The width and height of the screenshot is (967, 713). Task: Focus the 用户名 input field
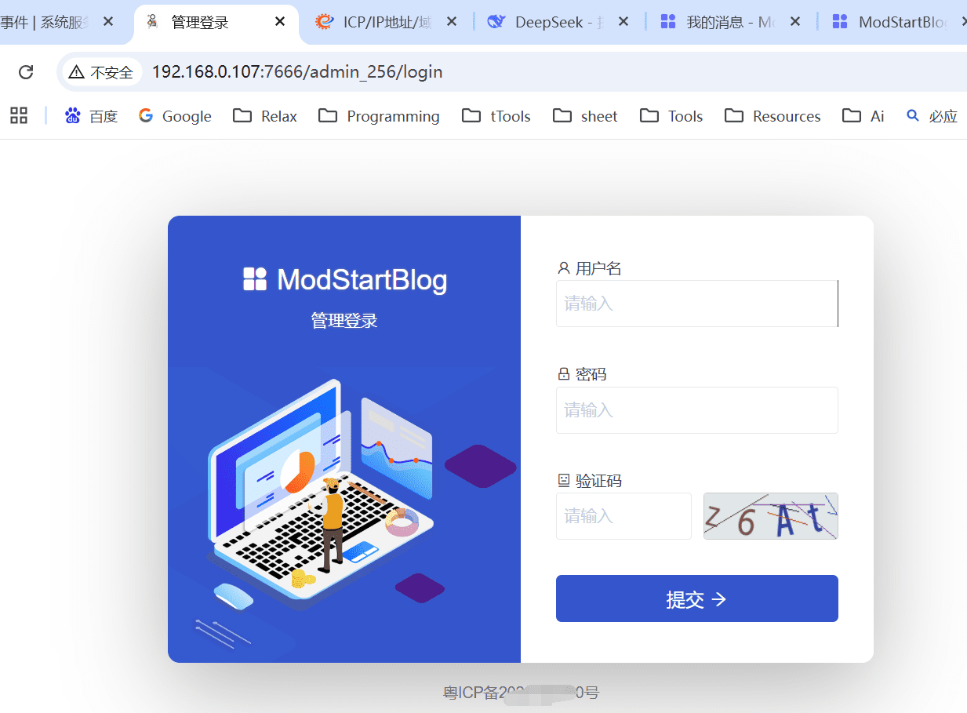(x=697, y=304)
